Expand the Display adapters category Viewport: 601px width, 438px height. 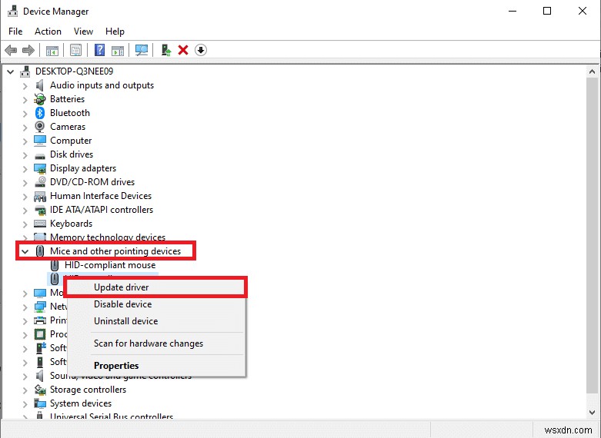point(25,169)
